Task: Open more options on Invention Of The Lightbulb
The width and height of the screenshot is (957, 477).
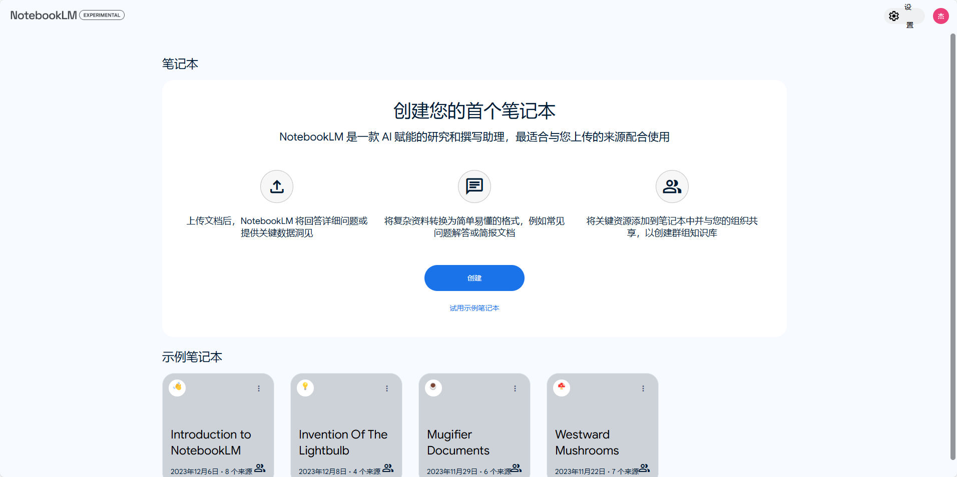Action: pos(387,388)
